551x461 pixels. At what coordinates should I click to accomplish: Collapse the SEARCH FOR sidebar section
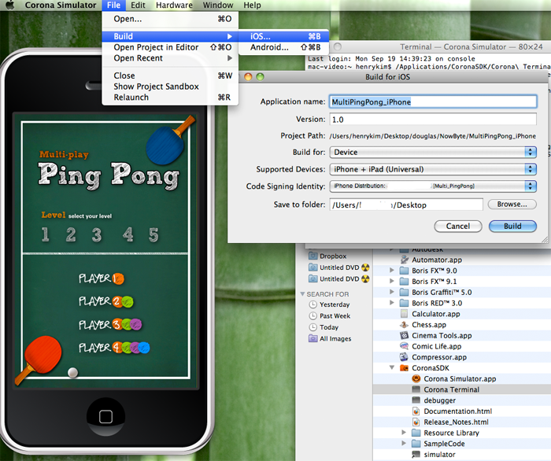pos(302,294)
